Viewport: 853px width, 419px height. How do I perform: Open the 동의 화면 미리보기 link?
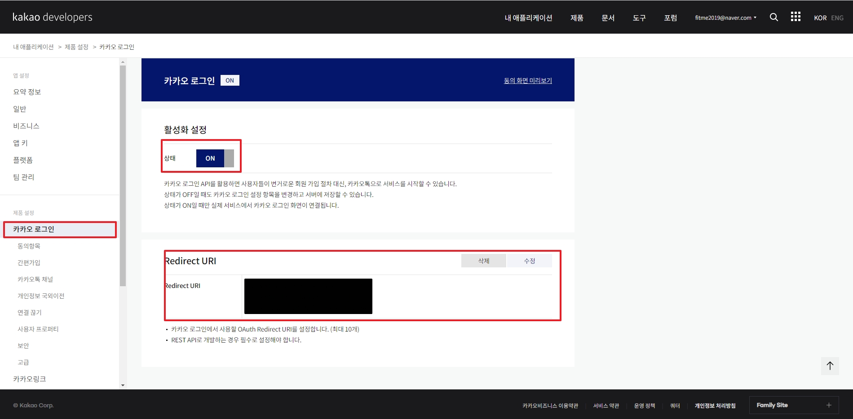pyautogui.click(x=528, y=80)
